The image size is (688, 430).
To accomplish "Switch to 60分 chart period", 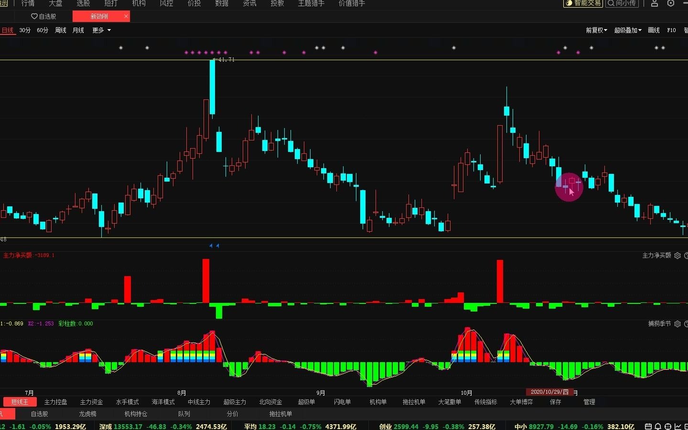I will click(x=43, y=30).
